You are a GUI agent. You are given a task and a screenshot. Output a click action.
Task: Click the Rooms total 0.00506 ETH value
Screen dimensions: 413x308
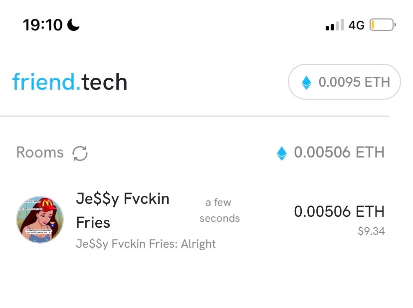click(339, 153)
